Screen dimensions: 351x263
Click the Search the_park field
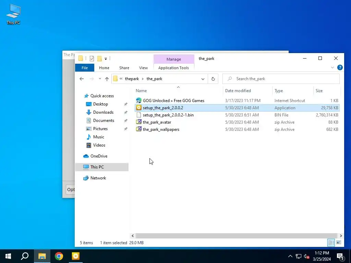[281, 79]
